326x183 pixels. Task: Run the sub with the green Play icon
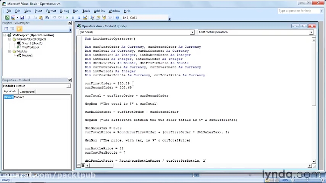pyautogui.click(x=67, y=18)
